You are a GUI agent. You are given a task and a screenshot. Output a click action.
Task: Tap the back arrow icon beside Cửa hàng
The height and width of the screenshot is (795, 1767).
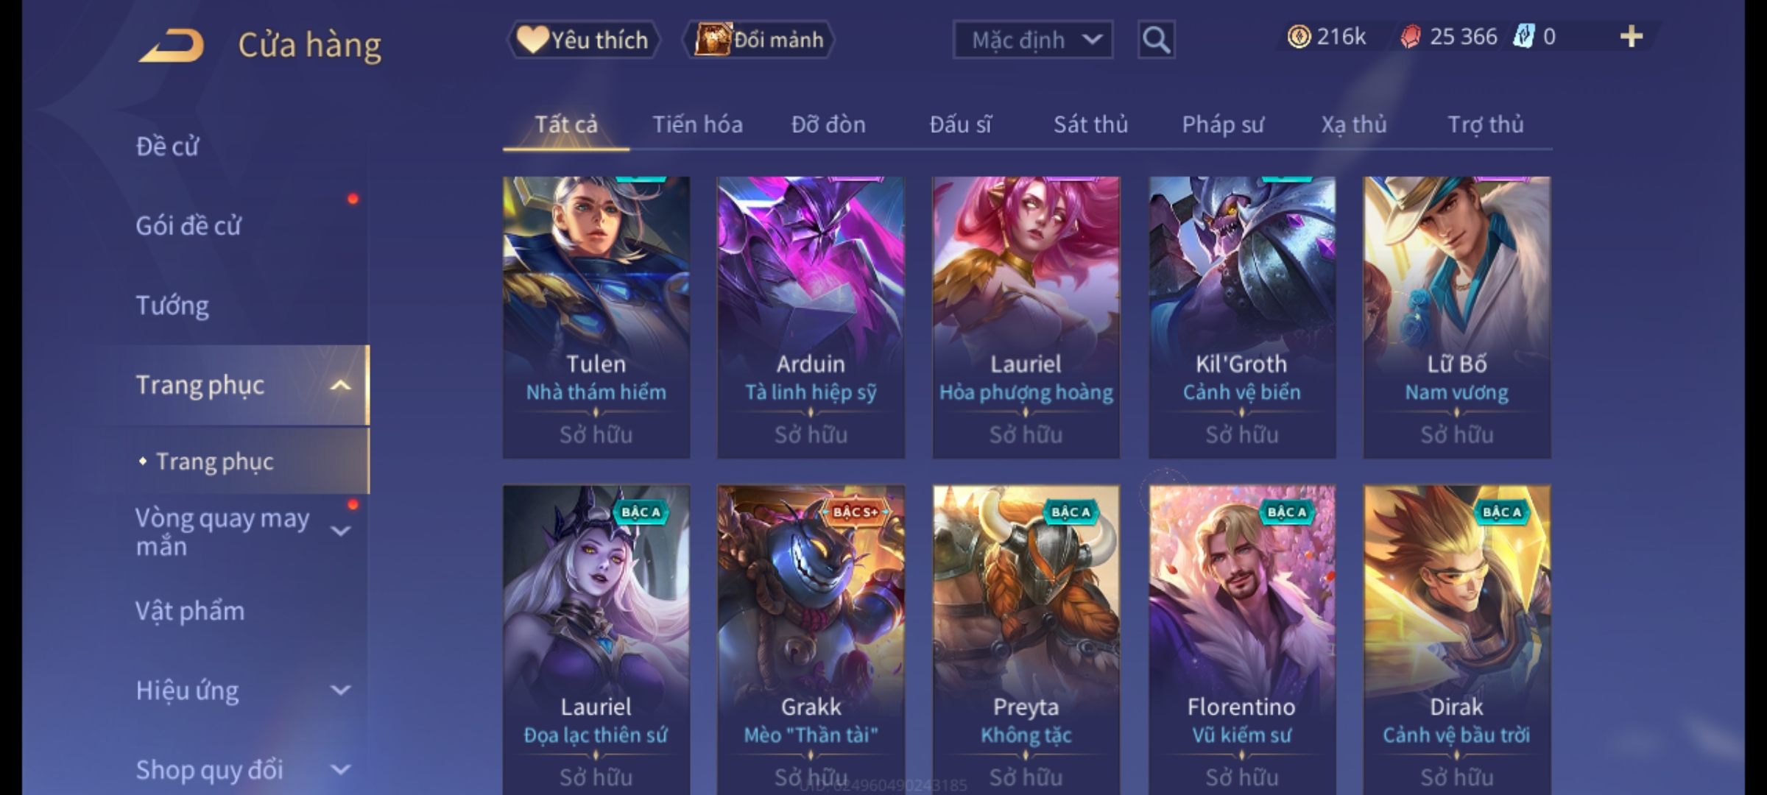[171, 46]
